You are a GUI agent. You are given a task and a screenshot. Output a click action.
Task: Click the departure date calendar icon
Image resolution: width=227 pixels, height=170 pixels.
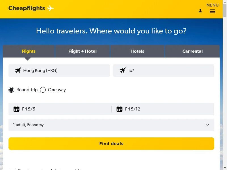pos(16,109)
